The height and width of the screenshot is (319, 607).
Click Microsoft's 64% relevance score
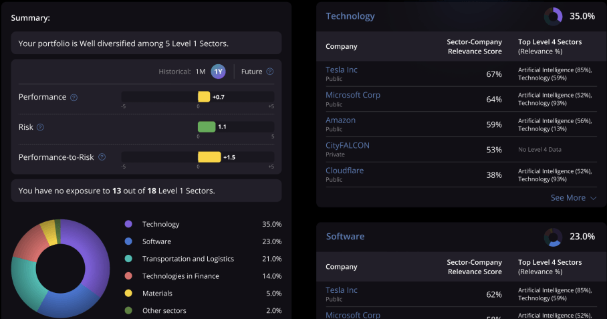point(494,100)
